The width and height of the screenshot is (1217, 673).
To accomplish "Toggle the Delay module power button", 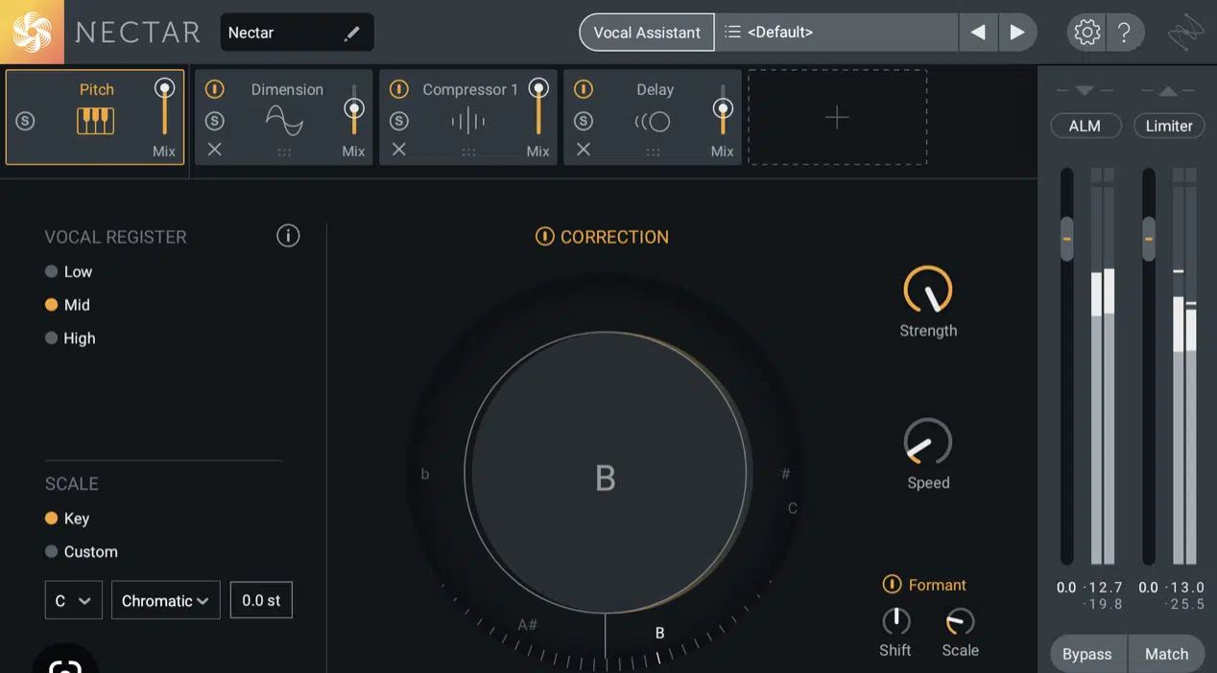I will (584, 89).
